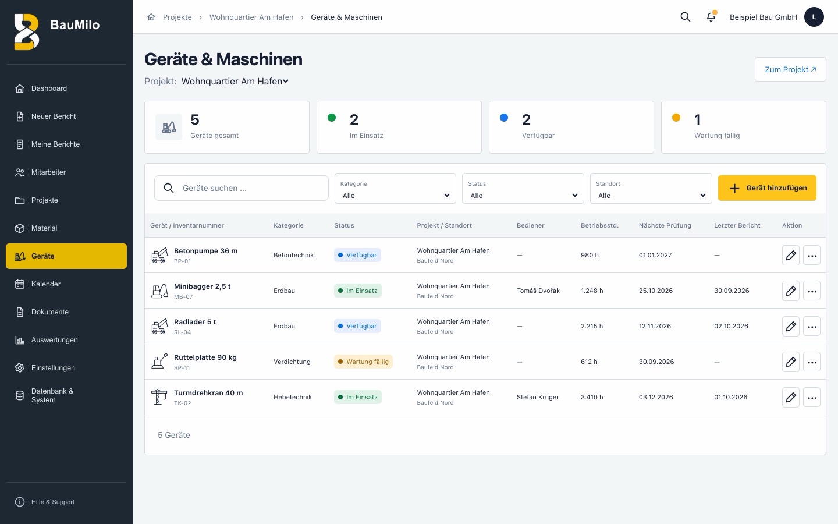This screenshot has height=524, width=838.
Task: Edit the Rüttelplatte 90 kg entry
Action: (791, 362)
